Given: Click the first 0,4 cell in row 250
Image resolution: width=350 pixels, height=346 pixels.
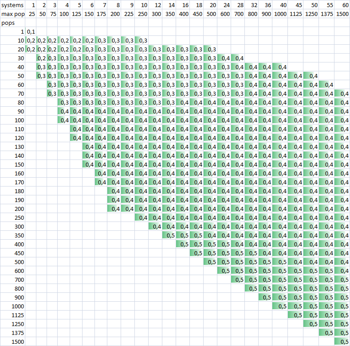Looking at the screenshot, I should pyautogui.click(x=142, y=218).
